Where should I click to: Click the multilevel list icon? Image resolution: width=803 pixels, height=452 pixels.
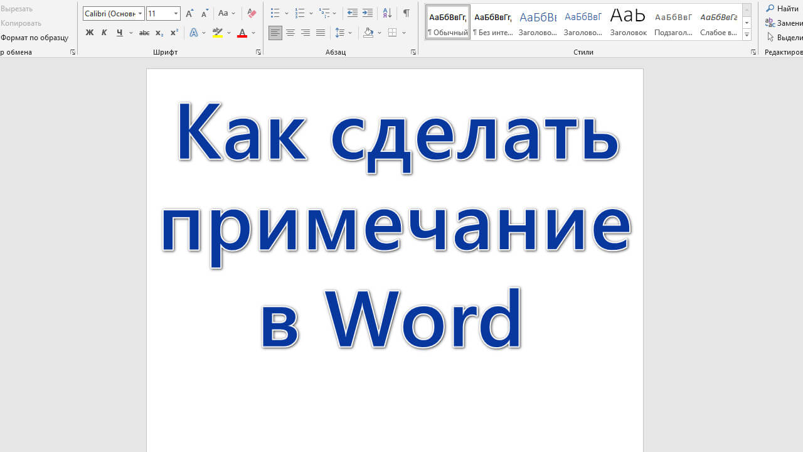click(324, 13)
